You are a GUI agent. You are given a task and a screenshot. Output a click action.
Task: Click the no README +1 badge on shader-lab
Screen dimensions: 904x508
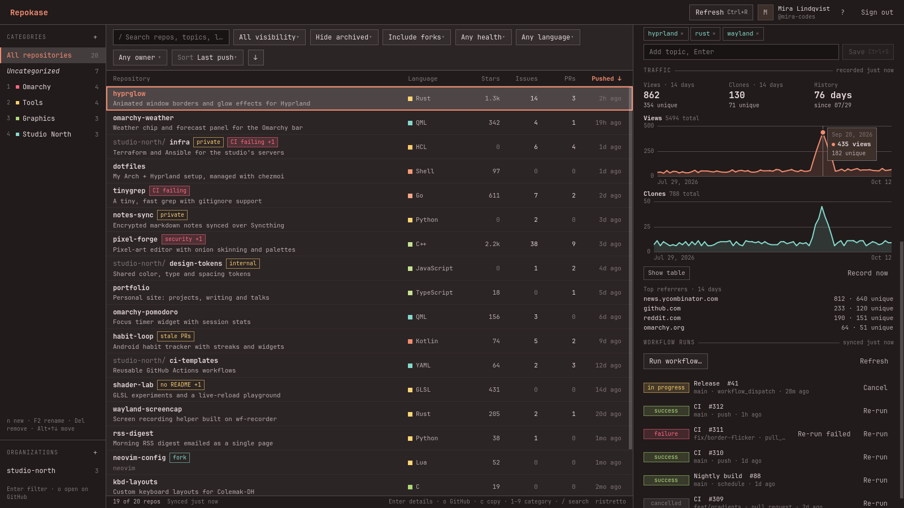click(181, 385)
